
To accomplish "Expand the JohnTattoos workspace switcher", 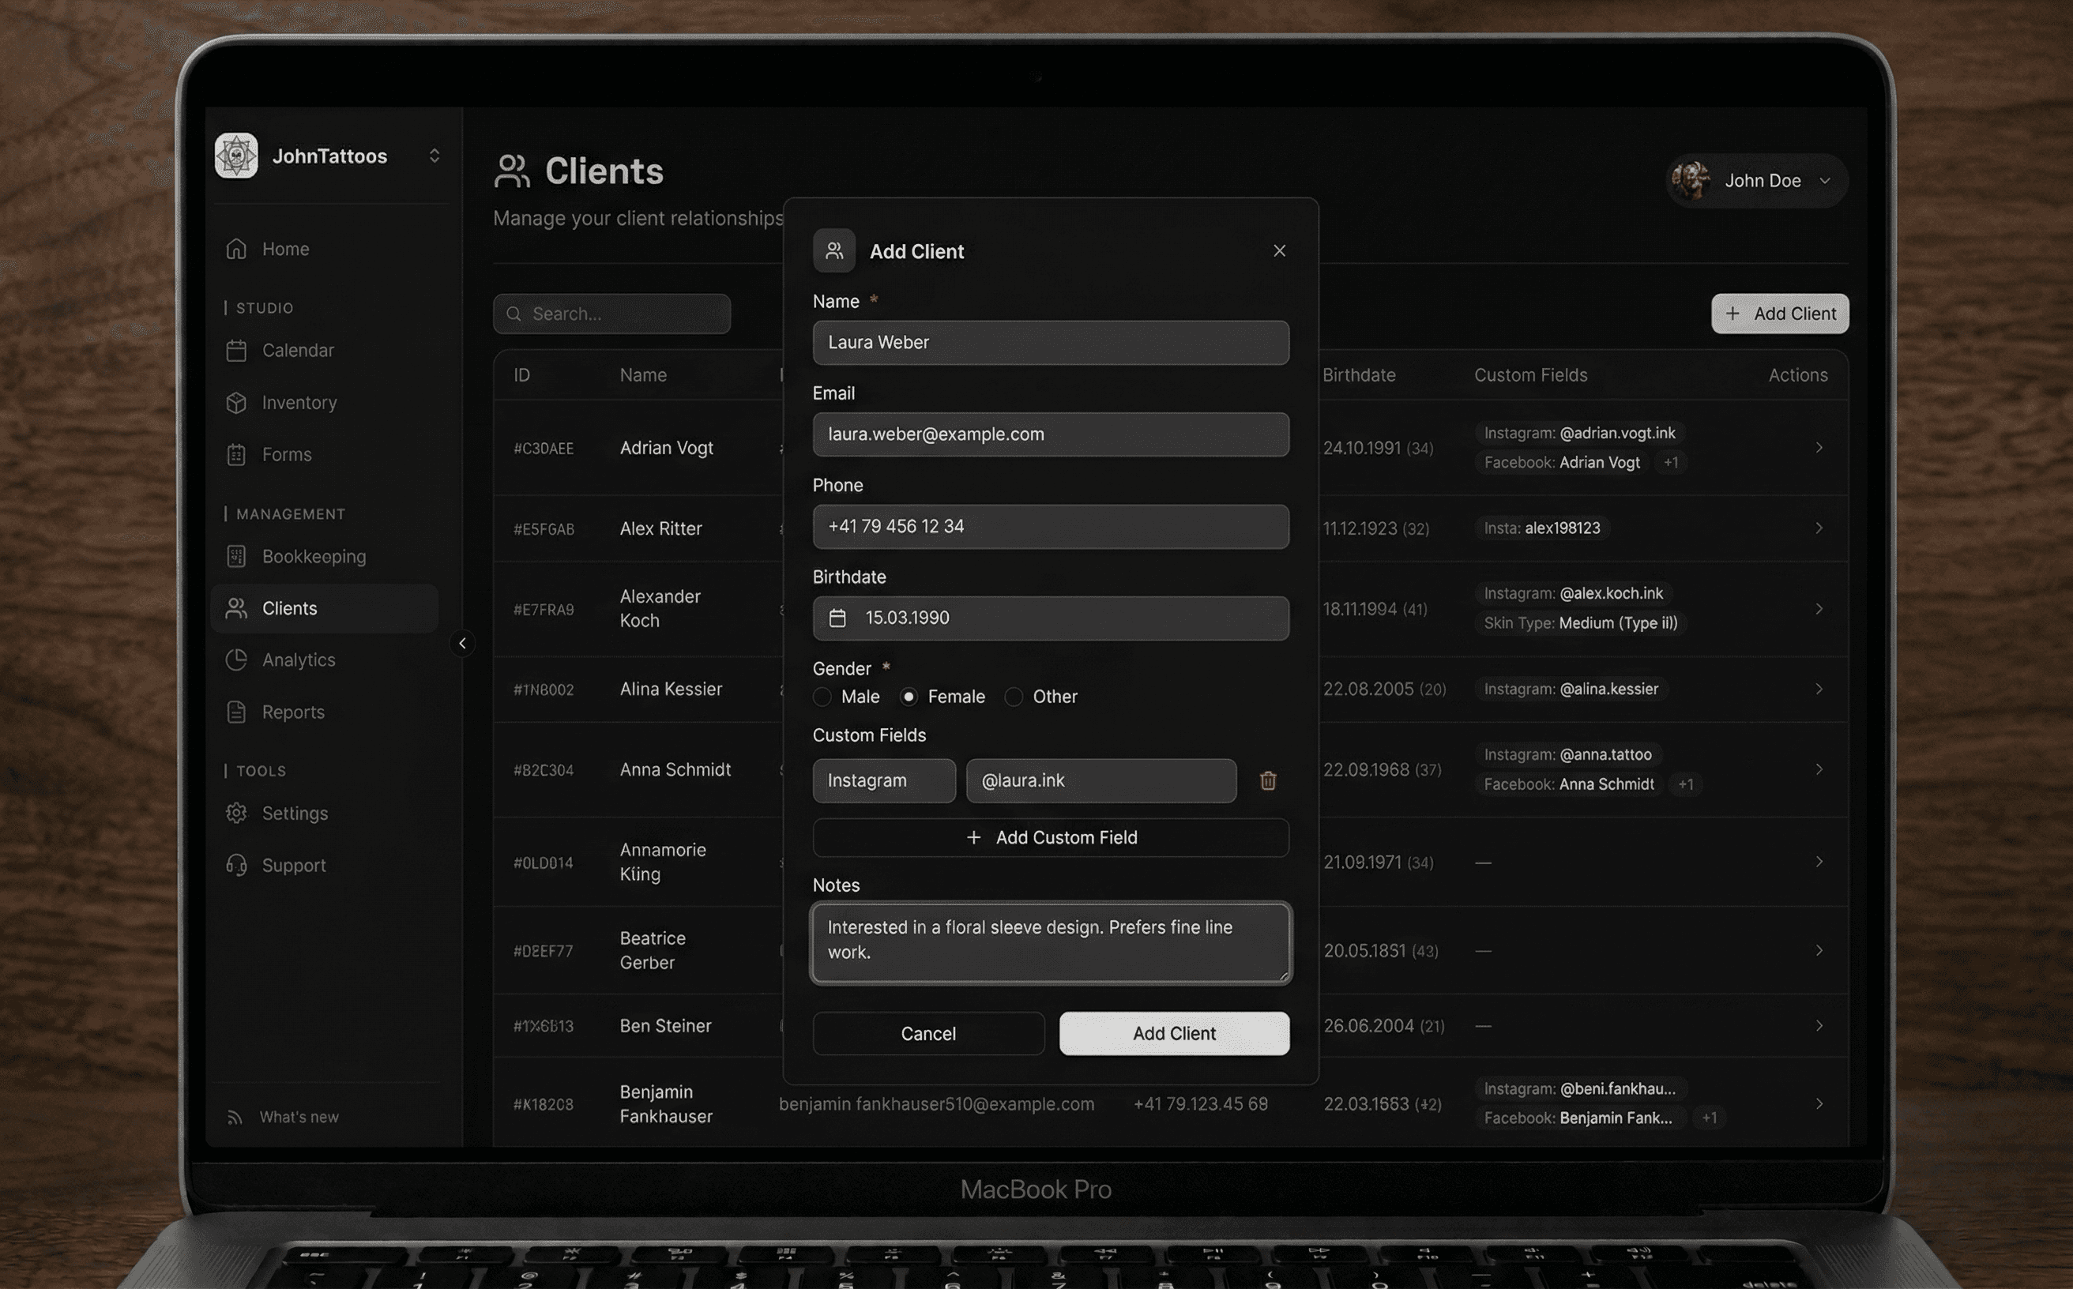I will point(434,156).
